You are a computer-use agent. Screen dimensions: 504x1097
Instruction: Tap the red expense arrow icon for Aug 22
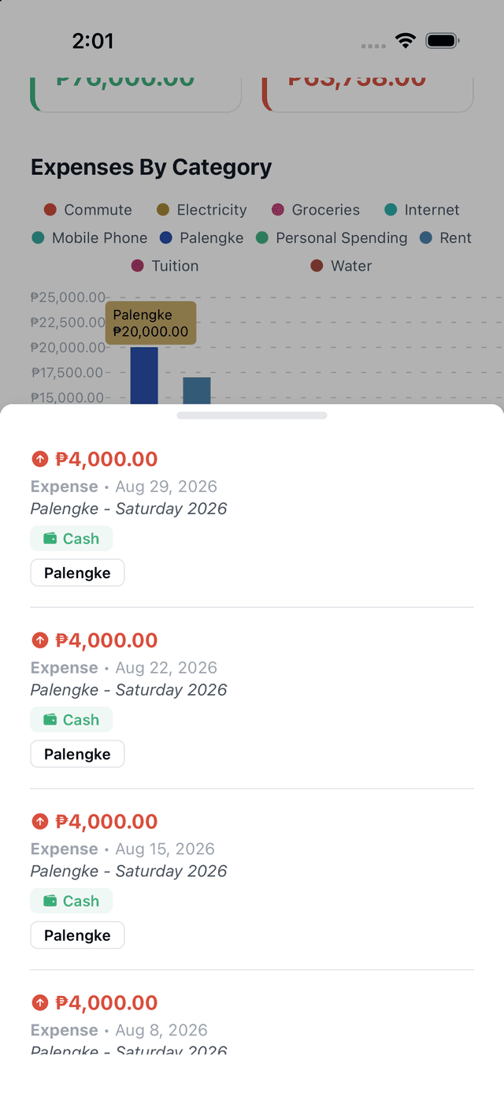pos(39,640)
